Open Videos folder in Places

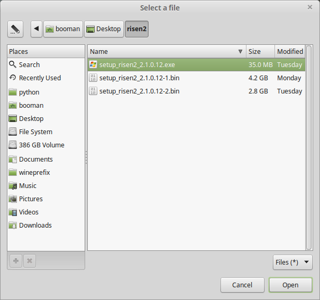point(46,212)
